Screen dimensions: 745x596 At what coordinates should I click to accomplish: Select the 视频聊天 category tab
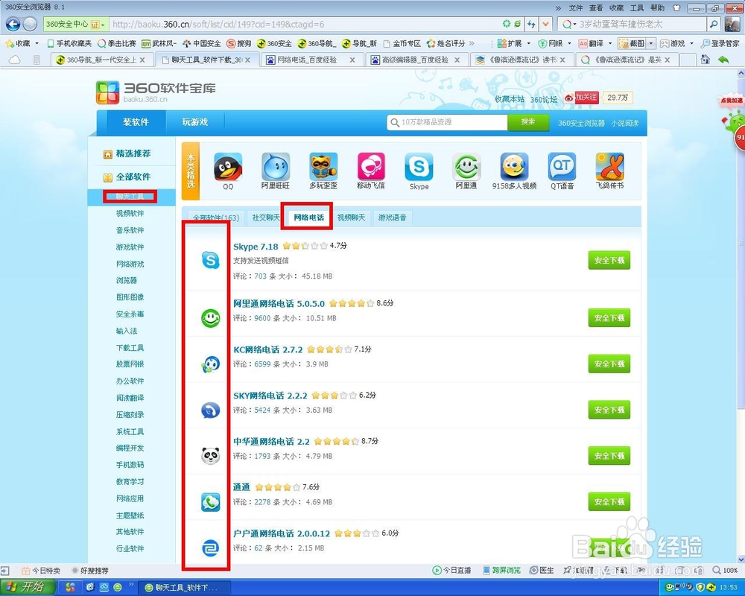[x=351, y=218]
